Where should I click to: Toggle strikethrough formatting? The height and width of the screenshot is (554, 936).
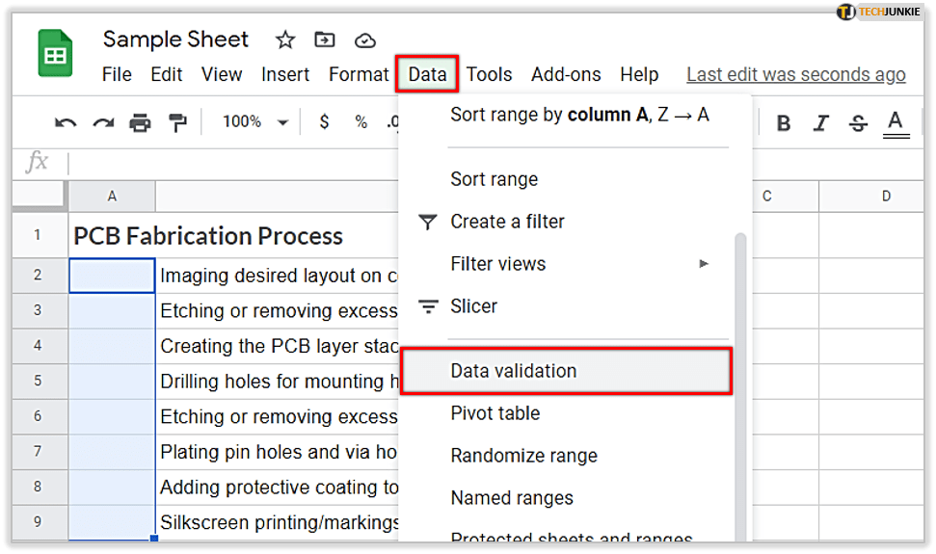858,123
